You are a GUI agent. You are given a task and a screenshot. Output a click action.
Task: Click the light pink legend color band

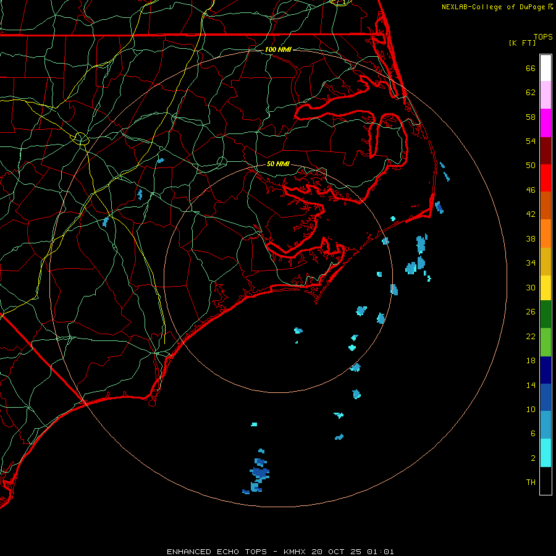(545, 95)
